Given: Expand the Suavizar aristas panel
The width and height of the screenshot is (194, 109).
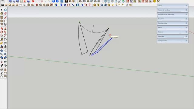Looking at the screenshot, I should tap(173, 23).
